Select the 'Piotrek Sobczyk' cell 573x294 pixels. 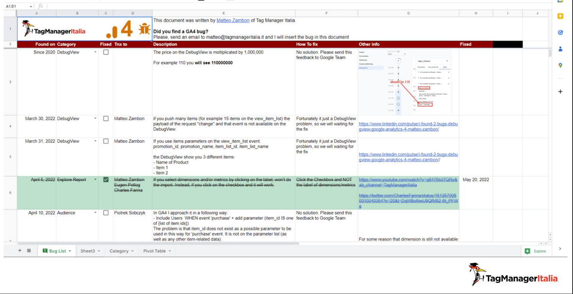pos(133,225)
